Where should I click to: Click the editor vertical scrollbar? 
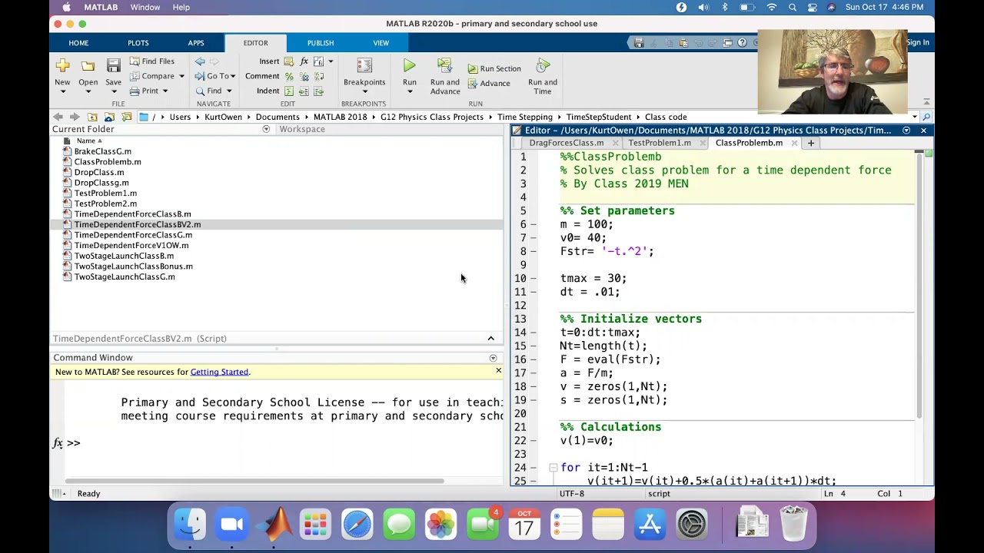click(919, 286)
